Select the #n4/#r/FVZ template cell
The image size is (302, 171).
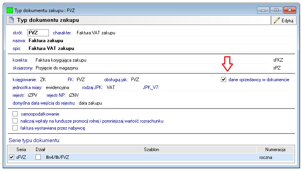point(58,157)
